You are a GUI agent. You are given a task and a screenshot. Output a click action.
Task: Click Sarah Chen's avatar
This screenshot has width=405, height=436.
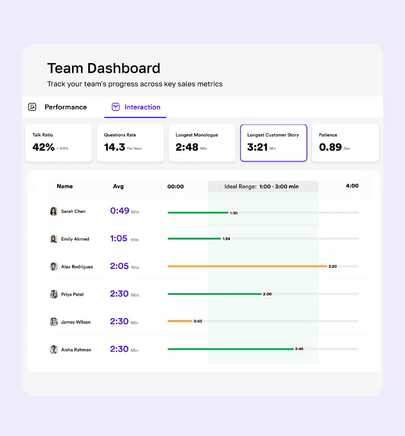click(x=54, y=211)
